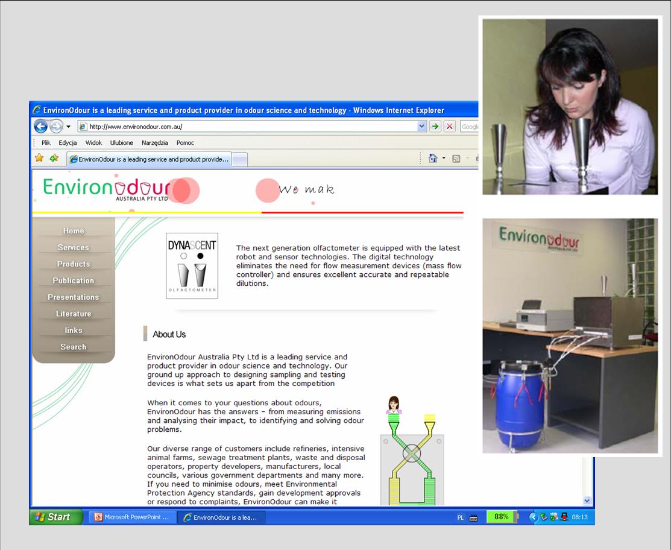Open the Narzędzia menu
This screenshot has width=671, height=550.
154,143
